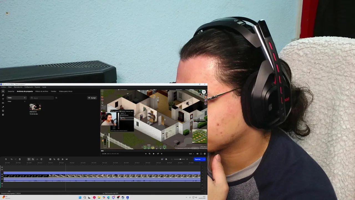355x200 pixels.
Task: Toggle preview fullscreen icon
Action: tap(201, 154)
